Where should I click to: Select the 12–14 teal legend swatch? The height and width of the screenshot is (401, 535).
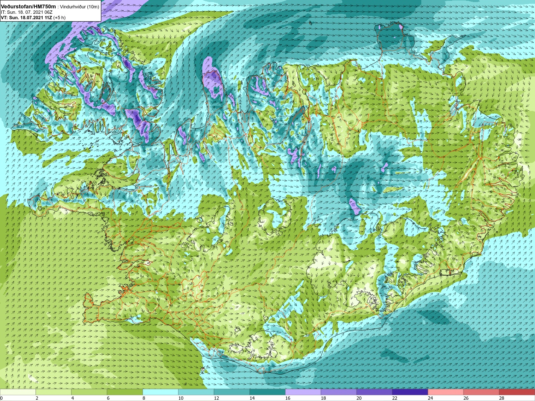tap(232, 392)
